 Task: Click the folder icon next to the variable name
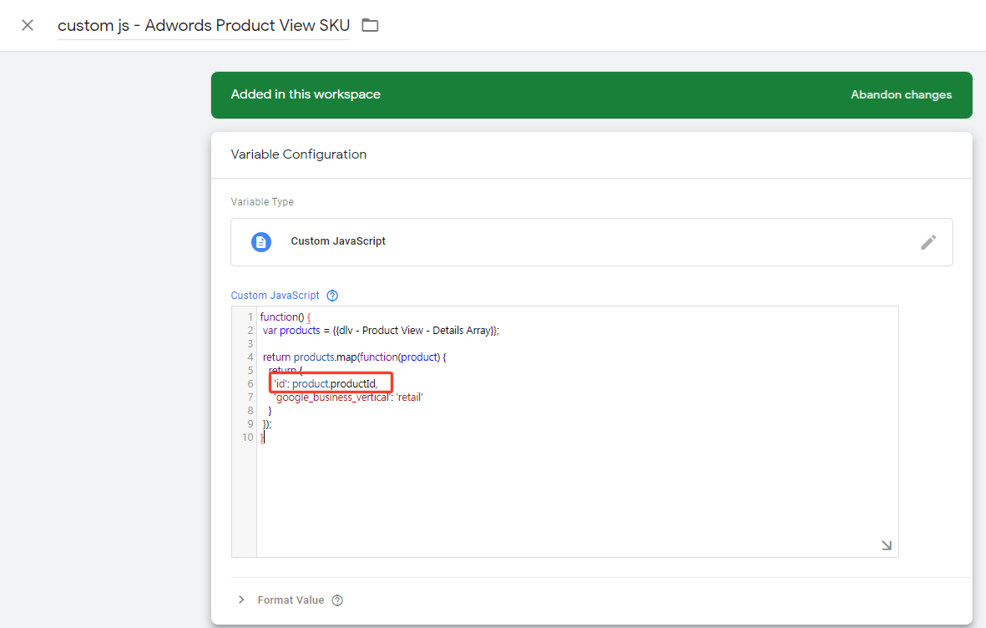tap(371, 25)
